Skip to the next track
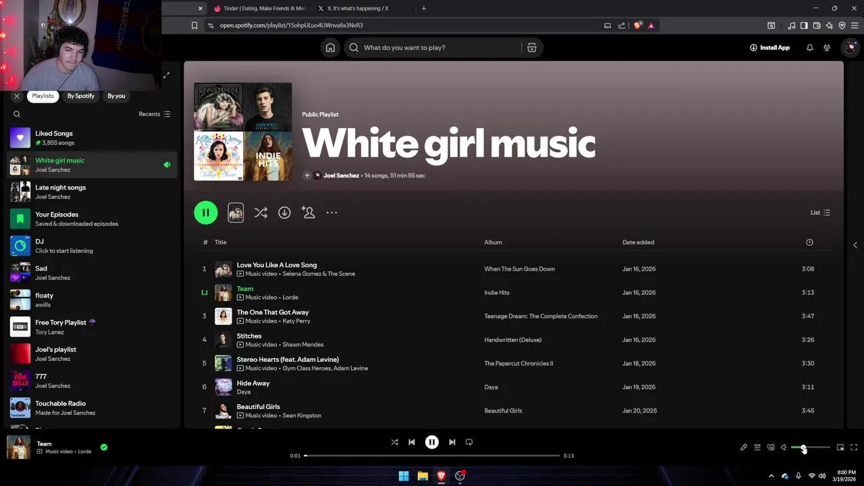 [x=452, y=442]
